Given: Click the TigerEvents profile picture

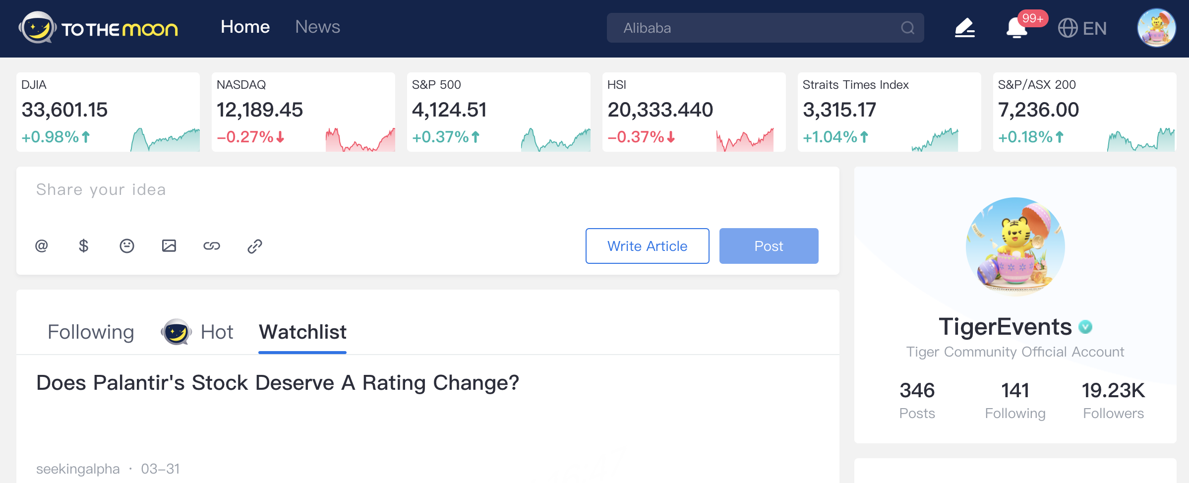Looking at the screenshot, I should coord(1015,246).
